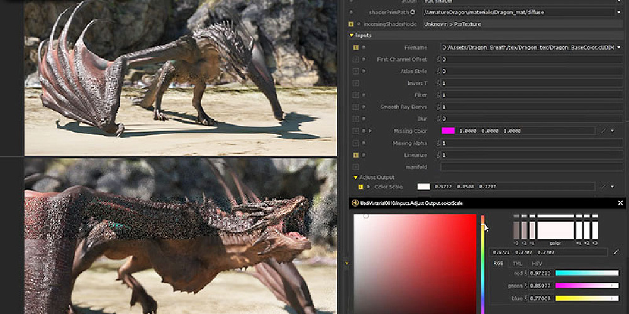Click the Linearize parameter state icon
The width and height of the screenshot is (629, 314).
[356, 155]
